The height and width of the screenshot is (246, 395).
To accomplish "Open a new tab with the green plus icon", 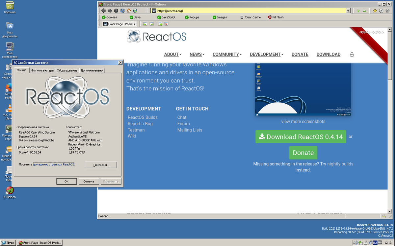I will 160,24.
